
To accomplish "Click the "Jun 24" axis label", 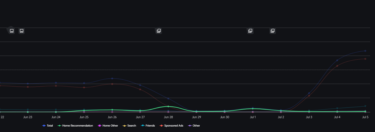I will coord(56,117).
